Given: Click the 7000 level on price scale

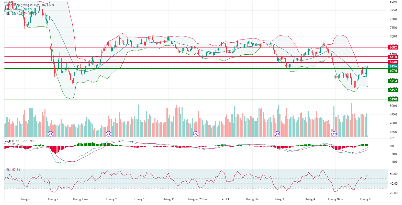Looking at the screenshot, I should click(393, 36).
